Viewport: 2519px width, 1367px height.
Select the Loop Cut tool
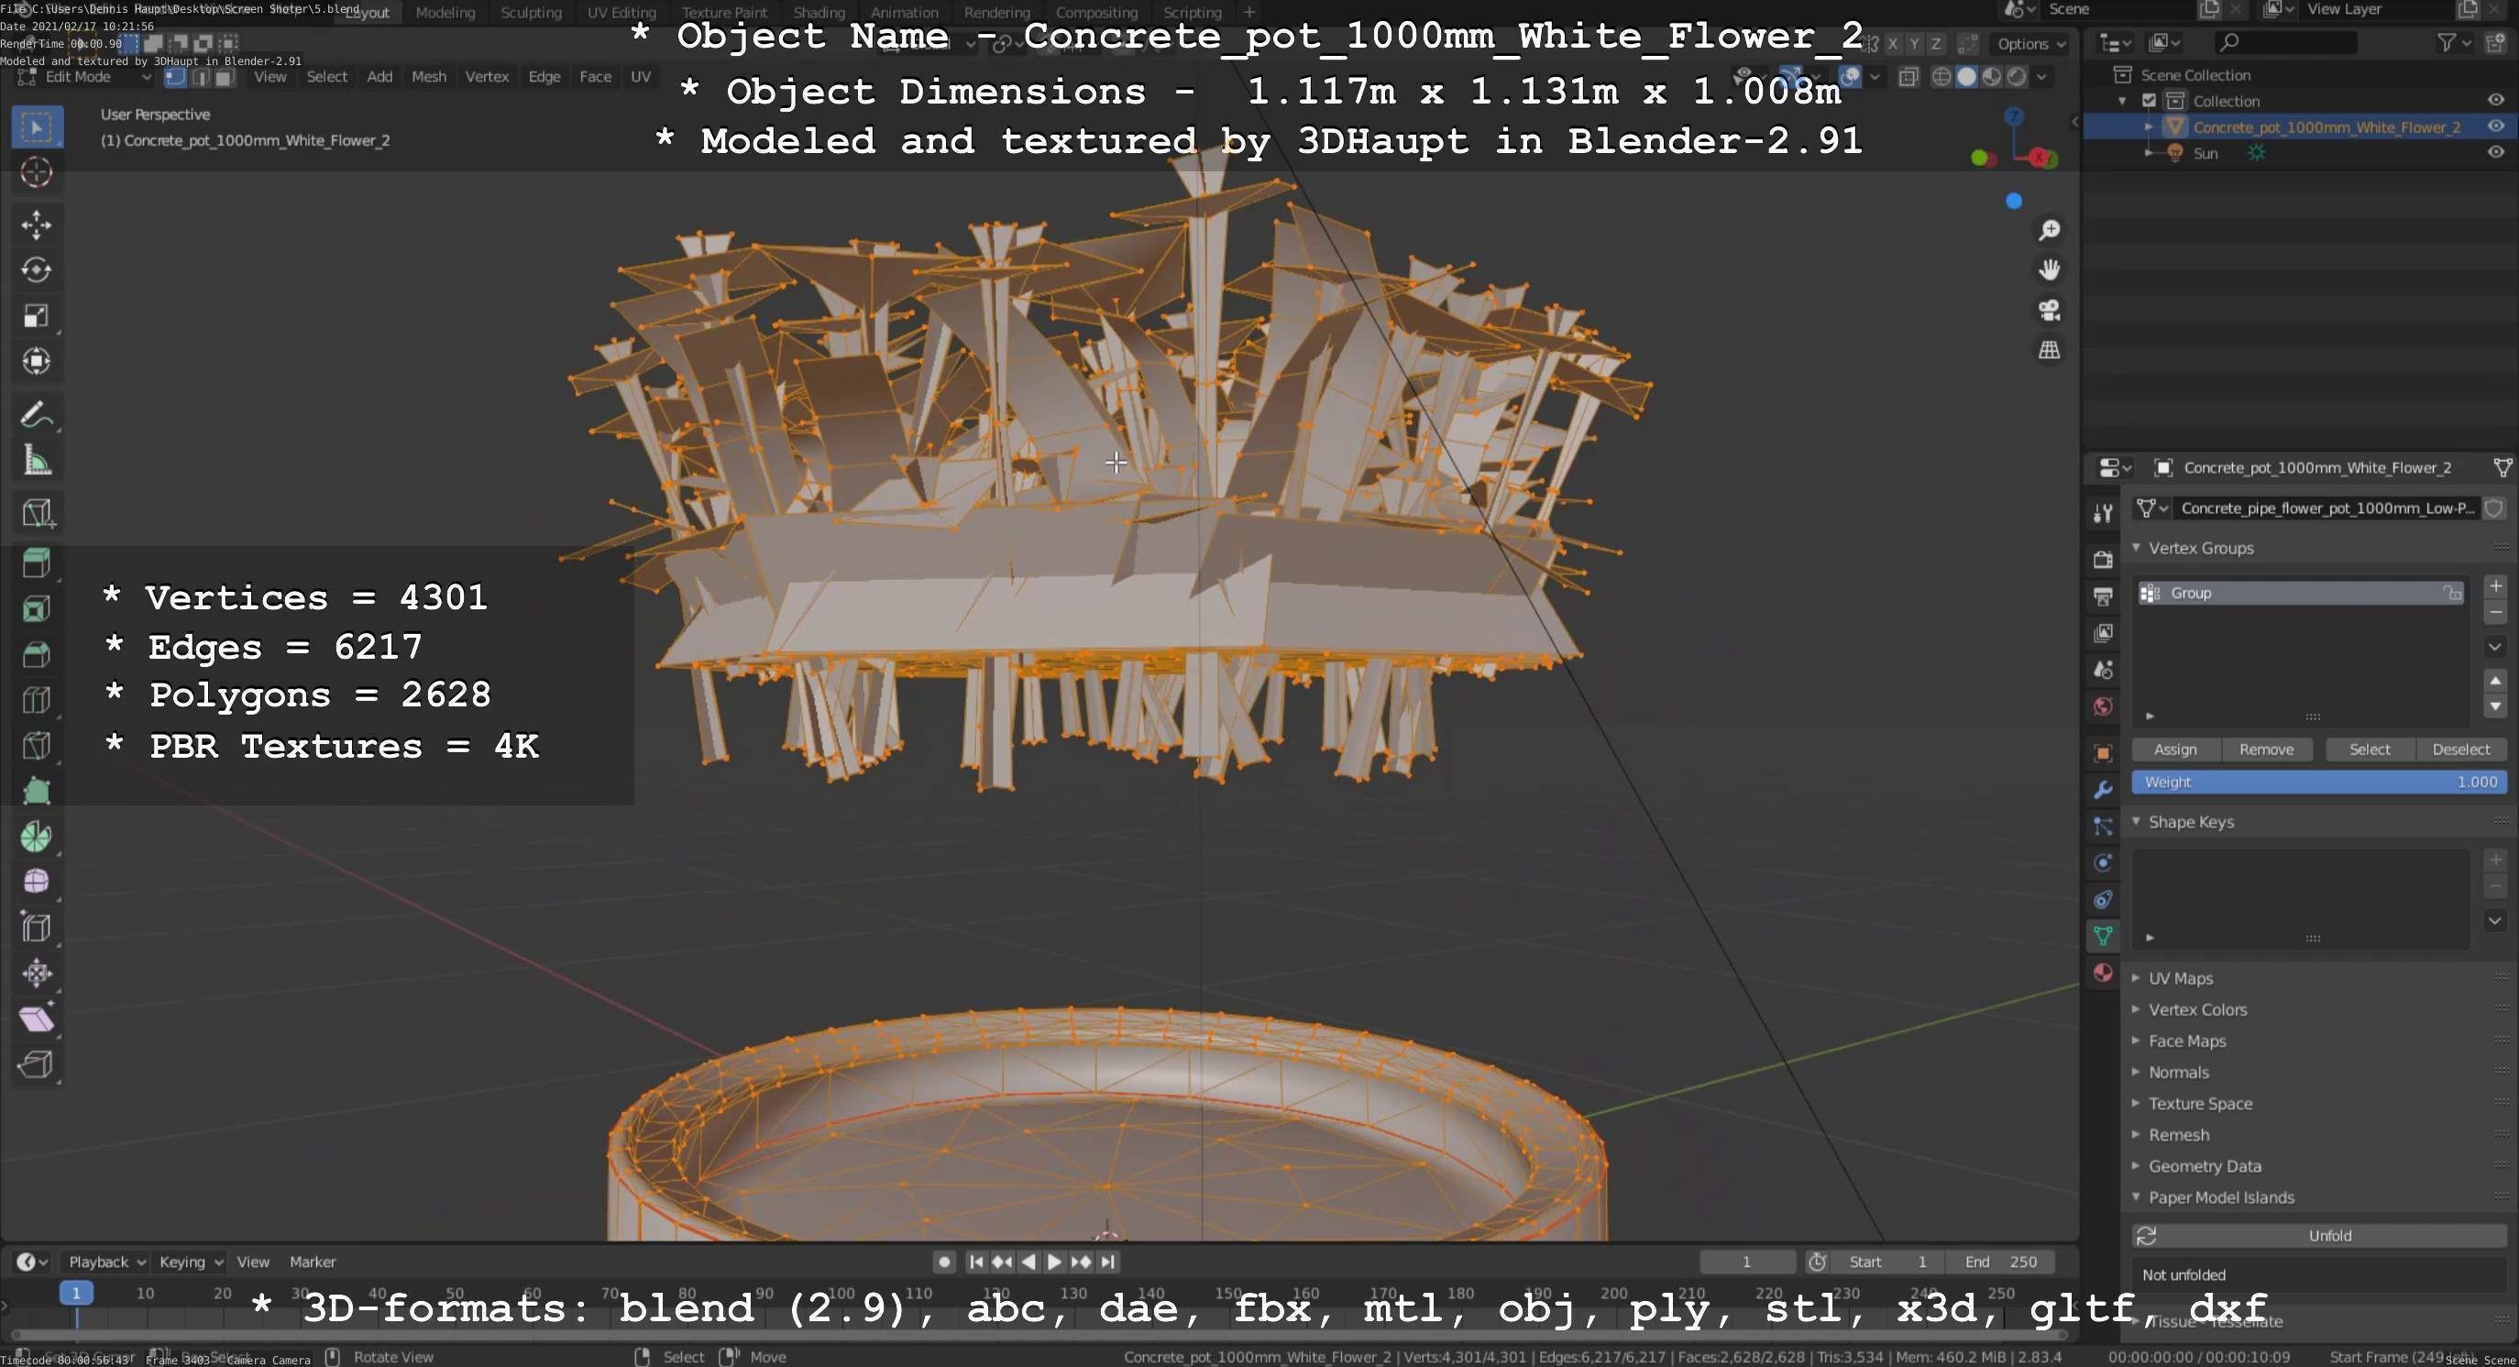[38, 701]
